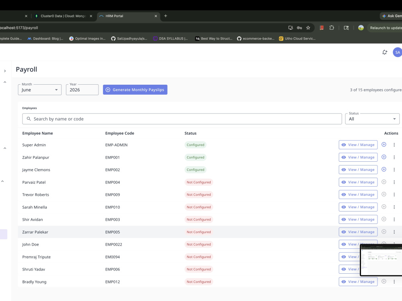Screen dimensions: 402x301
Task: Focus the Year input field showing 2026
Action: coord(82,90)
